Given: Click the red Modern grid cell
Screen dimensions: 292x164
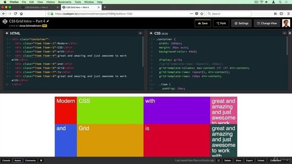Looking at the screenshot, I should [66, 110].
